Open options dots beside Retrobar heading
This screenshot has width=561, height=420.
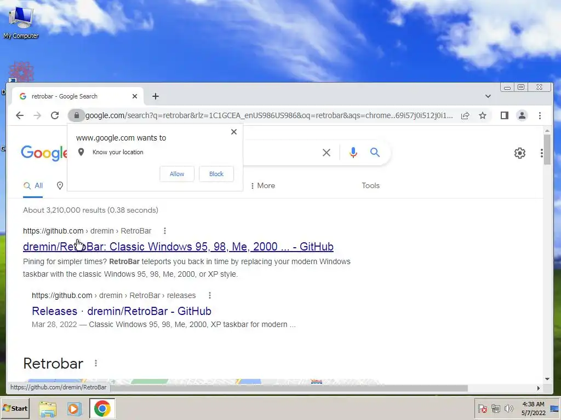(95, 363)
